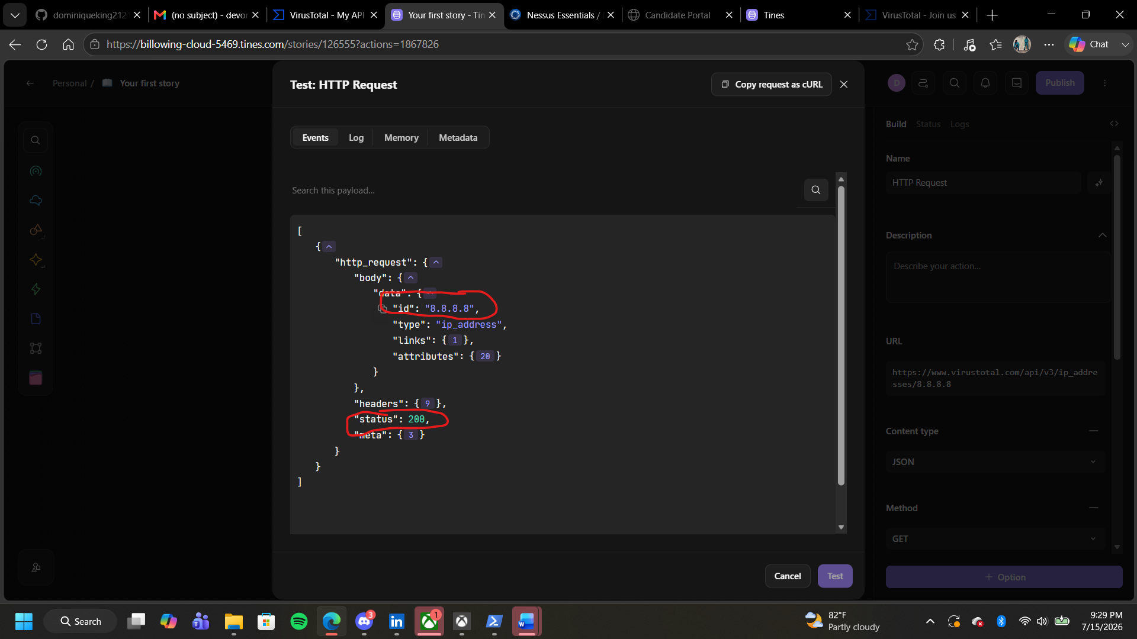Click the change control icon beside avatar
The image size is (1137, 639).
coord(923,83)
